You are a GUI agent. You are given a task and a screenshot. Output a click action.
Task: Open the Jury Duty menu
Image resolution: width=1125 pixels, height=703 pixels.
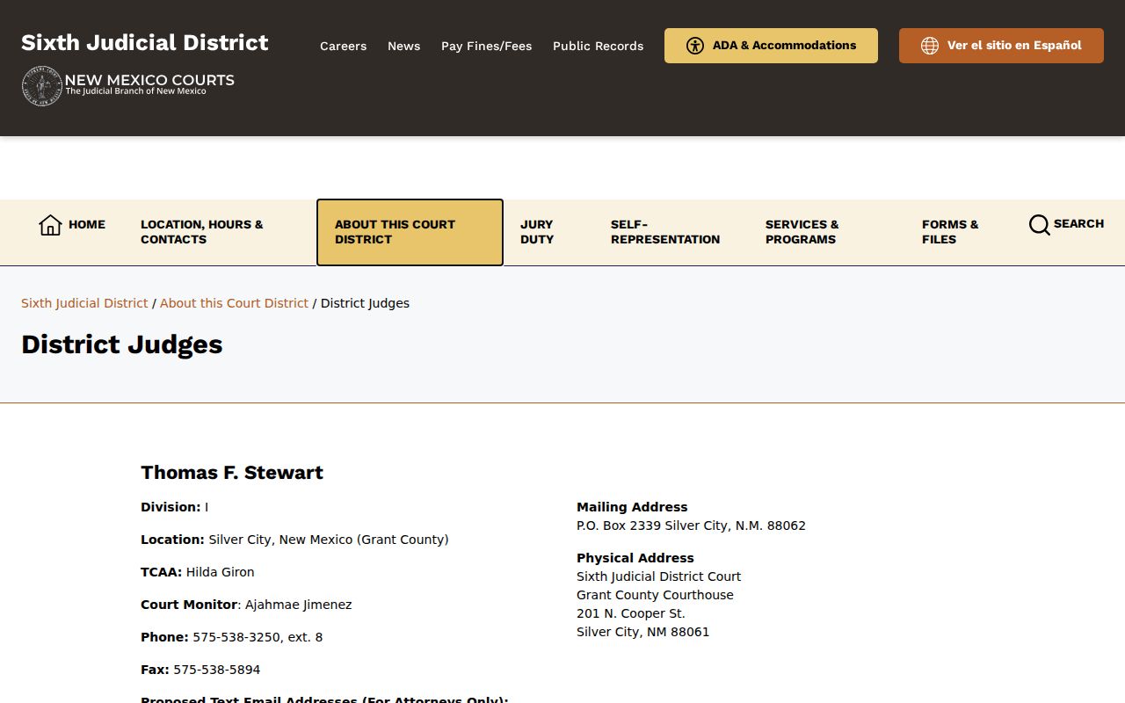537,232
